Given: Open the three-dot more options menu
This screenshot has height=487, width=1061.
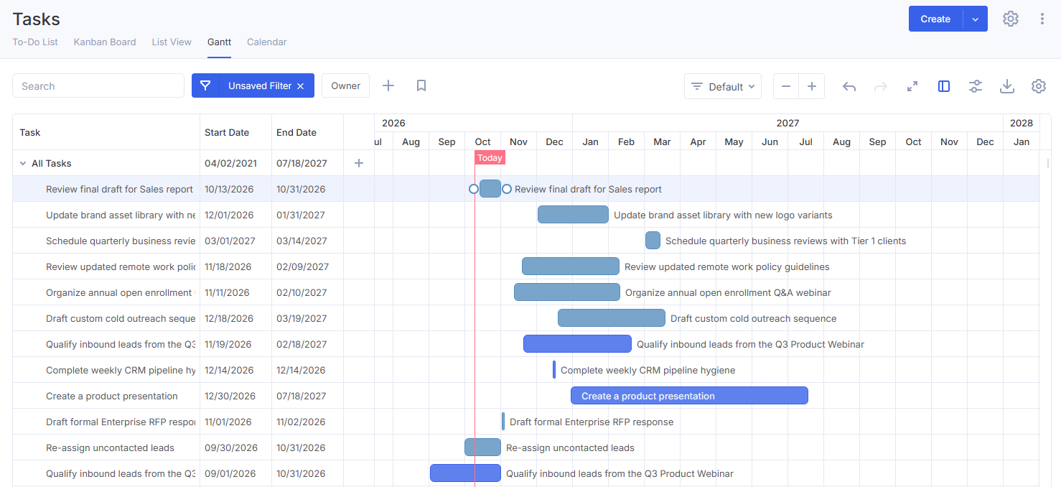Looking at the screenshot, I should point(1042,19).
